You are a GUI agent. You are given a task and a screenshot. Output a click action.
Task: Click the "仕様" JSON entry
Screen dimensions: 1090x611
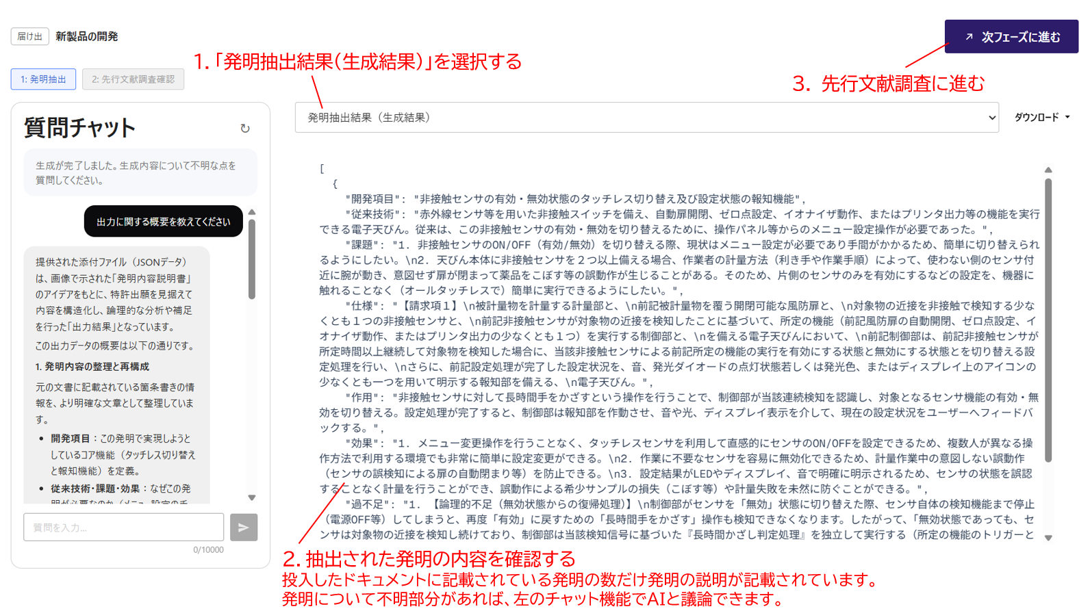(x=679, y=344)
